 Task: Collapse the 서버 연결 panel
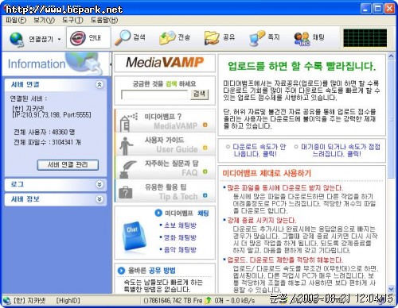(99, 84)
